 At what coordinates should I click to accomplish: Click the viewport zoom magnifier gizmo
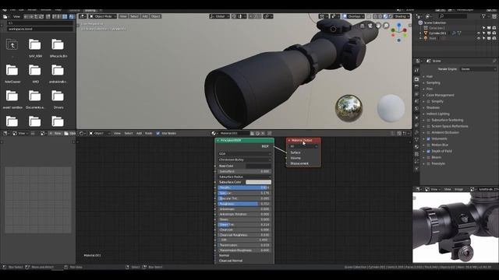pos(386,26)
